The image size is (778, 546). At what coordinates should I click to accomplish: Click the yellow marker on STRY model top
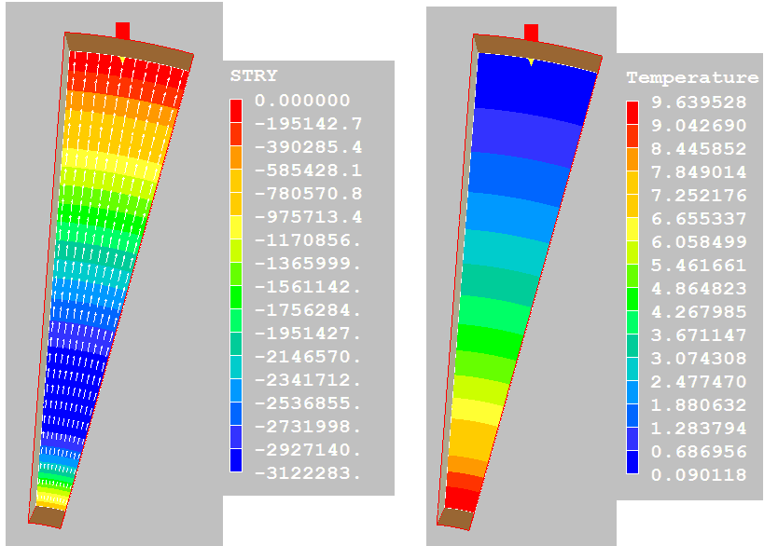122,60
